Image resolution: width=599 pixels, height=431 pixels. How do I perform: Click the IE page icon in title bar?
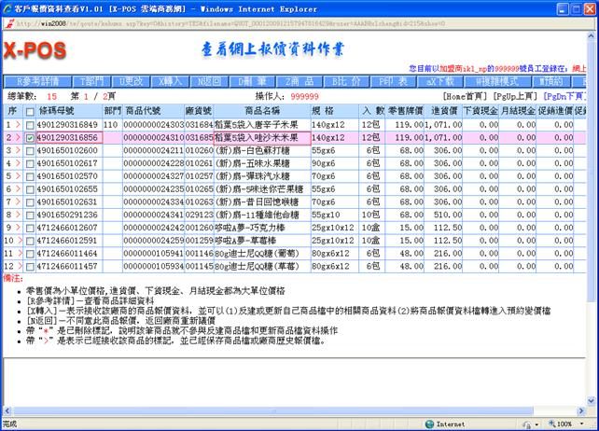click(x=7, y=7)
